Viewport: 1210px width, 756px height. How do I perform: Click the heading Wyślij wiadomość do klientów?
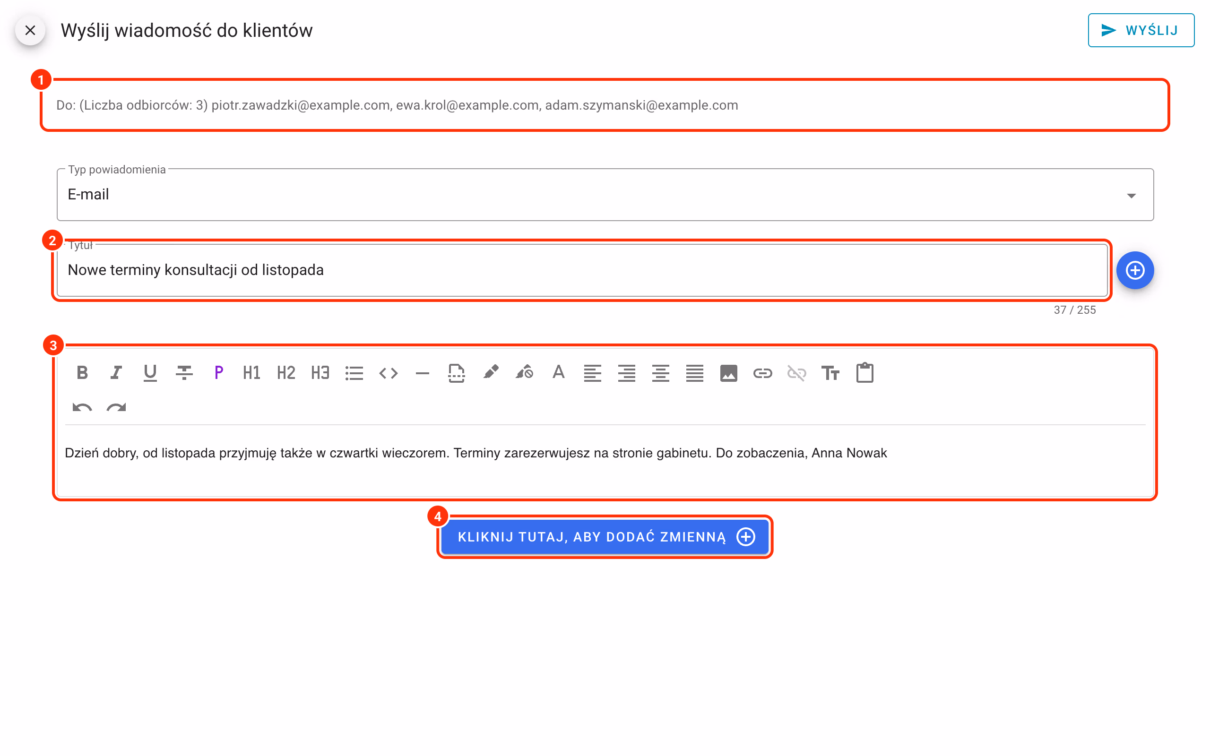(x=187, y=31)
